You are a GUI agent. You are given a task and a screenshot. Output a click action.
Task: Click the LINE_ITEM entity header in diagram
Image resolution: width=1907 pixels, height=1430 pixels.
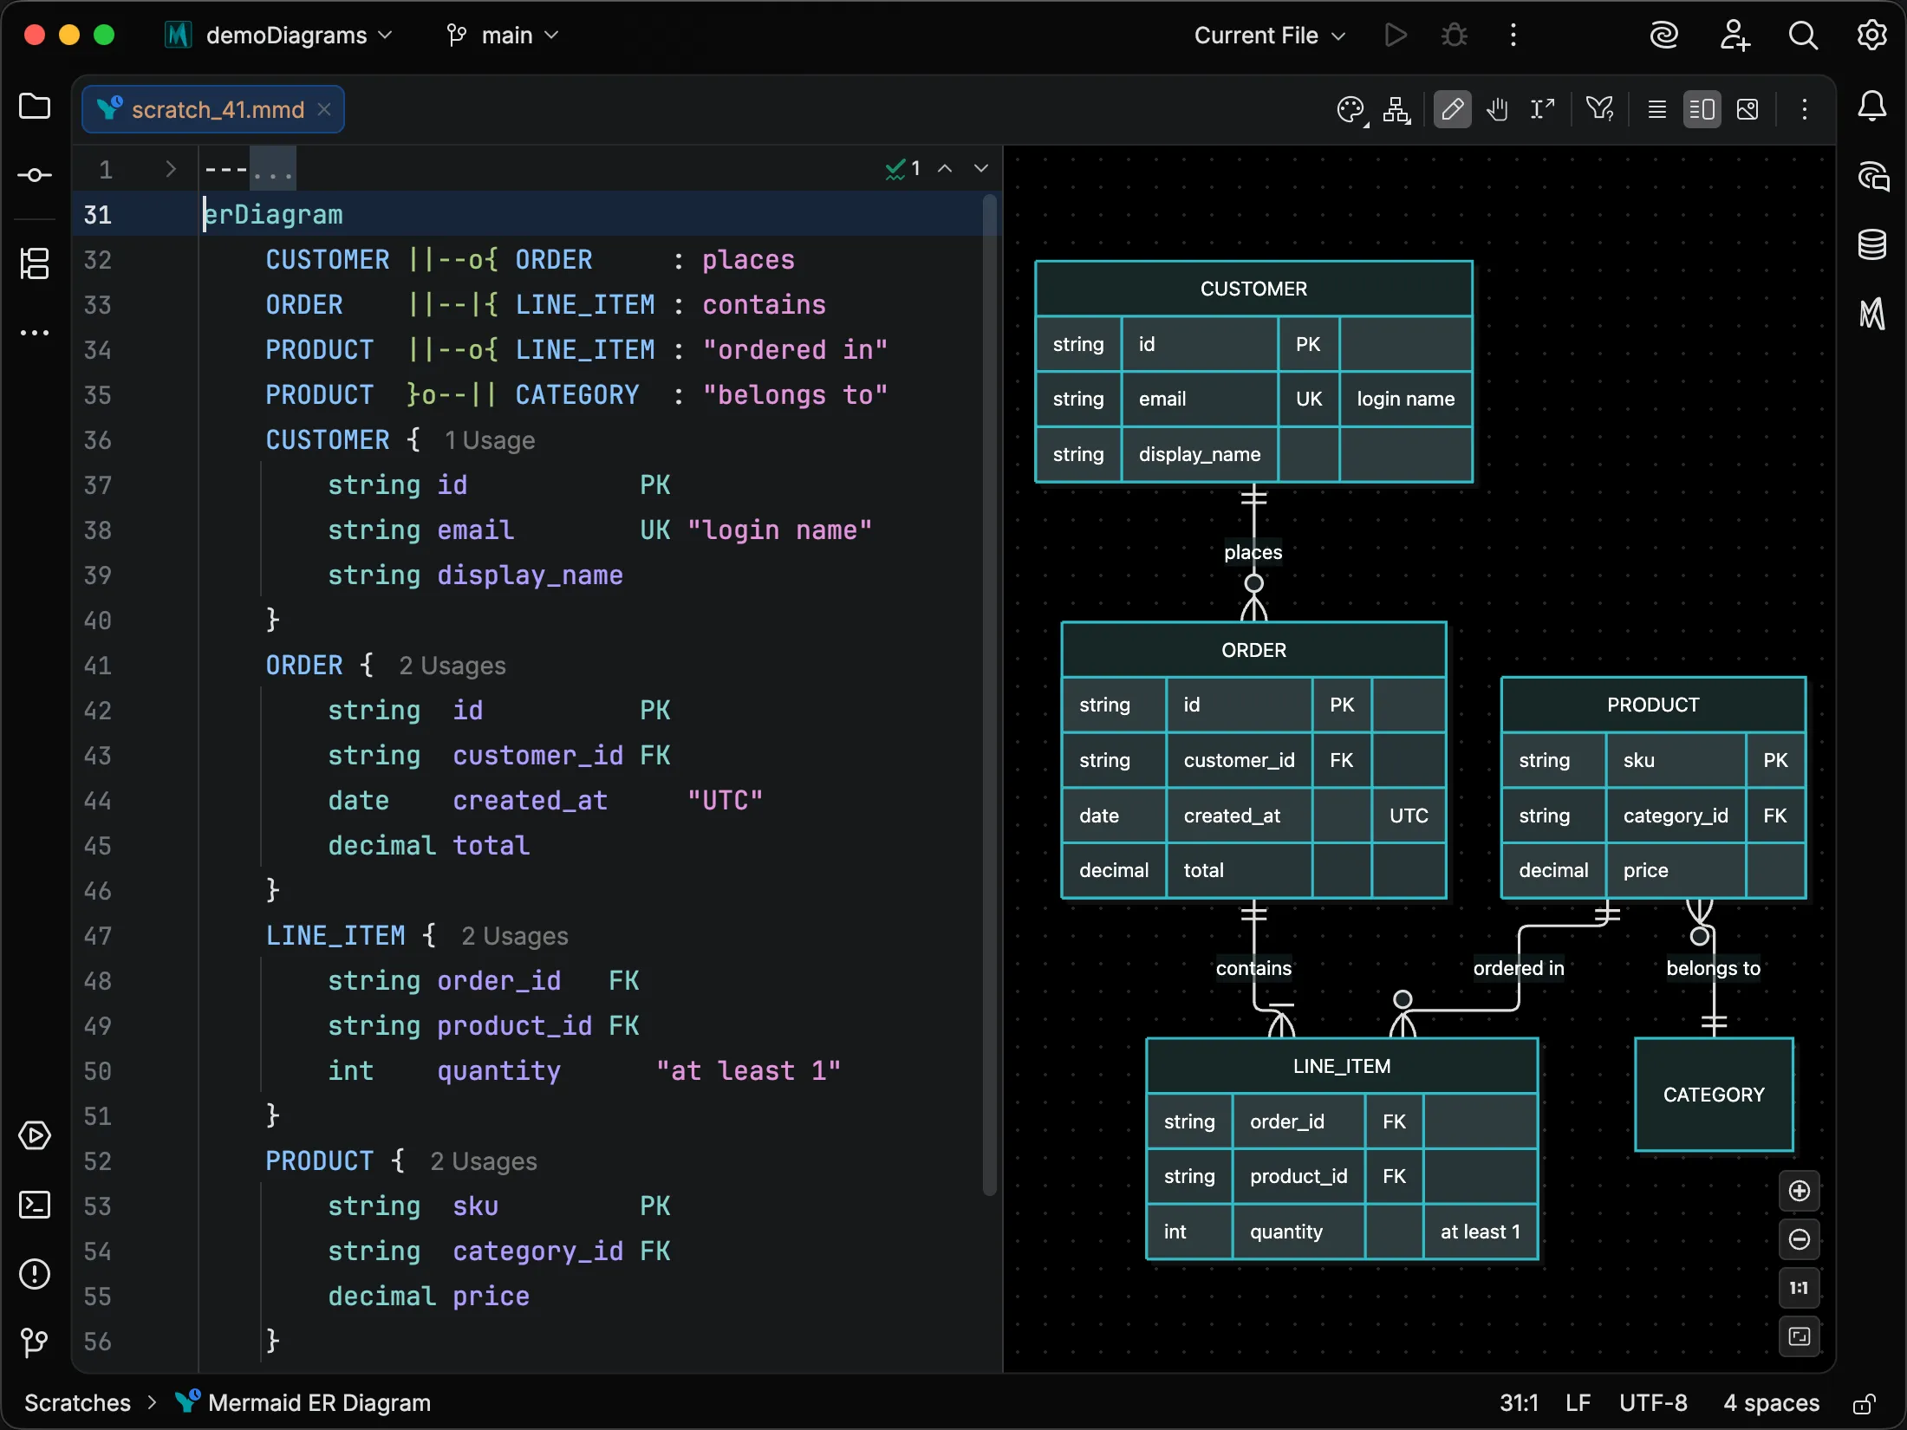[x=1342, y=1066]
